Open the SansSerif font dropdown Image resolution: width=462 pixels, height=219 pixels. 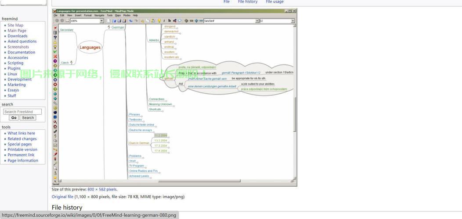[257, 21]
